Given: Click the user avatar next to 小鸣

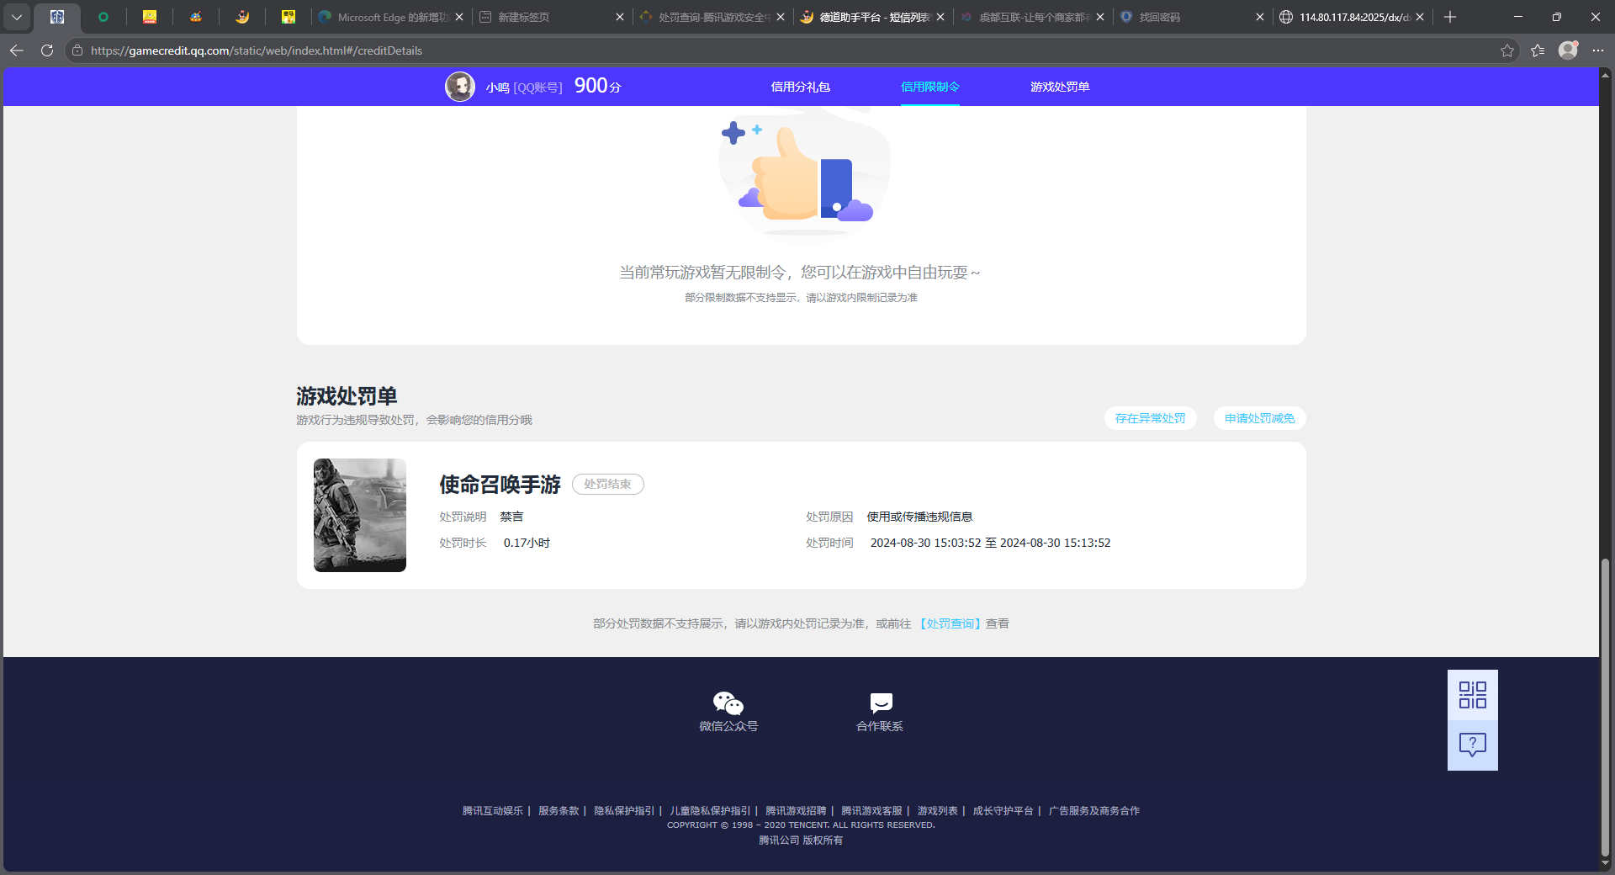Looking at the screenshot, I should click(460, 87).
